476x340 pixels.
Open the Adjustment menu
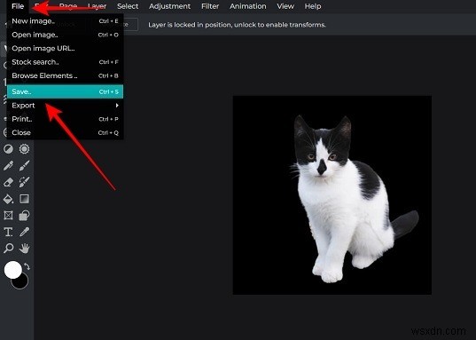[169, 6]
